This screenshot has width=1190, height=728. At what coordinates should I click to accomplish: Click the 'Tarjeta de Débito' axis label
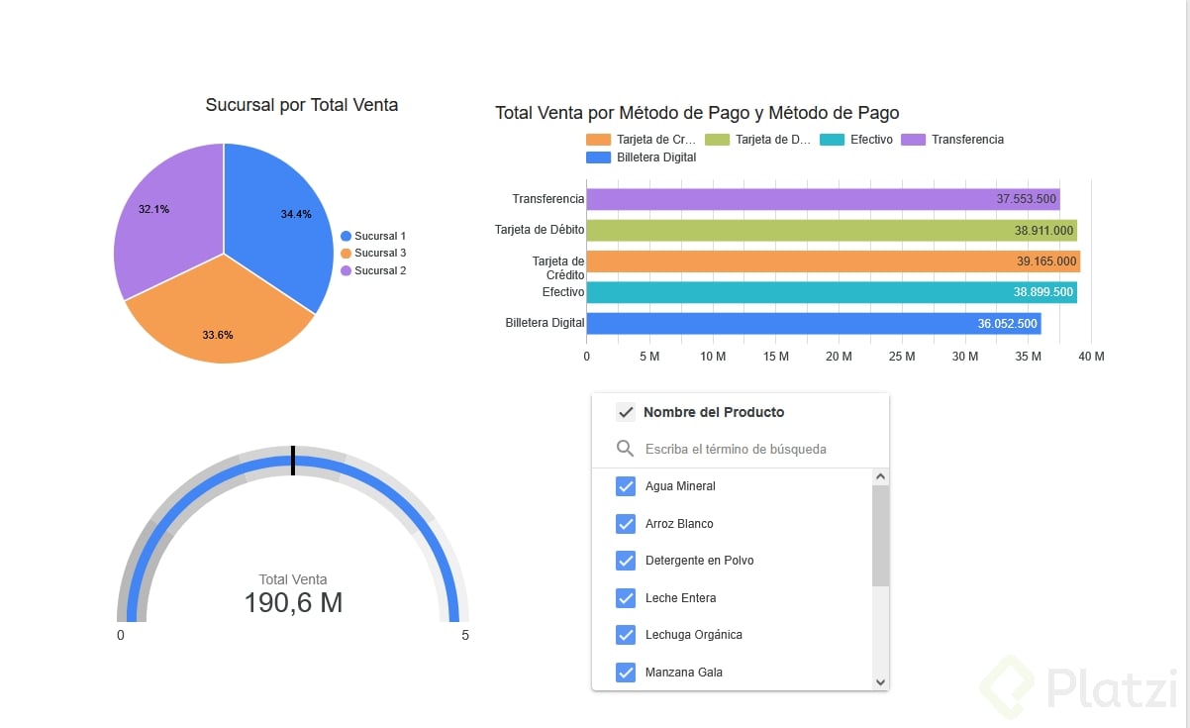click(540, 230)
